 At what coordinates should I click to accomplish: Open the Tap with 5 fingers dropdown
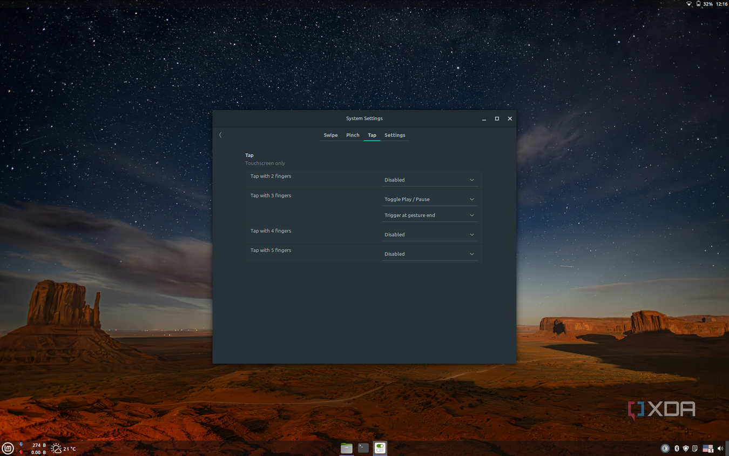[429, 254]
